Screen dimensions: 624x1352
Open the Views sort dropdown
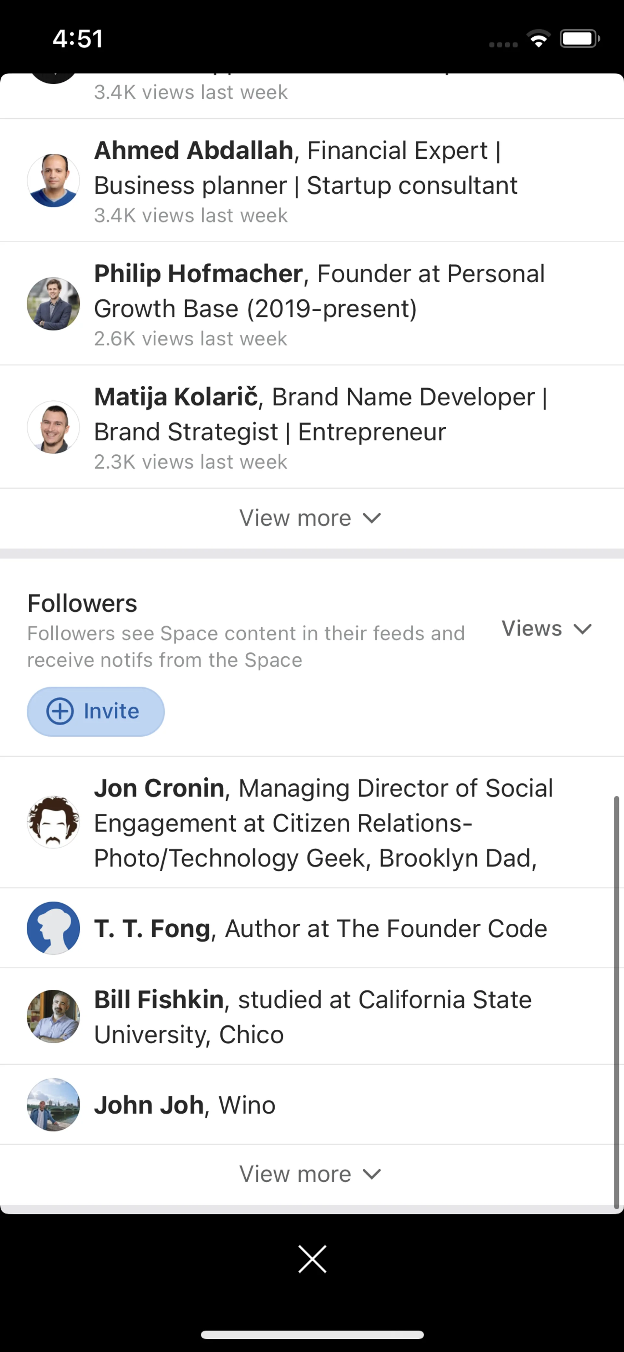[546, 628]
